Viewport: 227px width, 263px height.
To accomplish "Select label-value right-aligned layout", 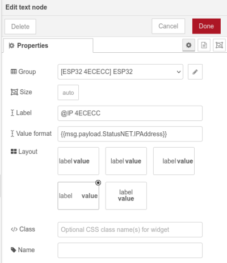I will pos(174,161).
